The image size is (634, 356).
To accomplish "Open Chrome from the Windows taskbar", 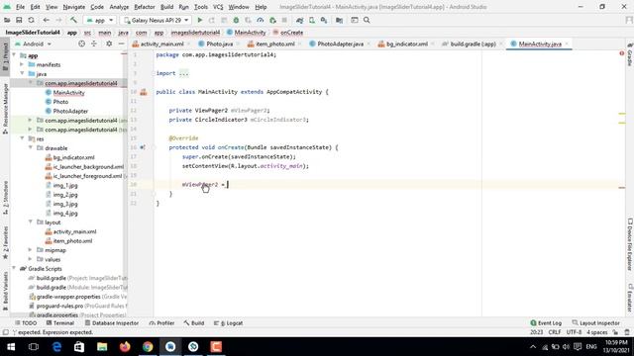I will [148, 347].
